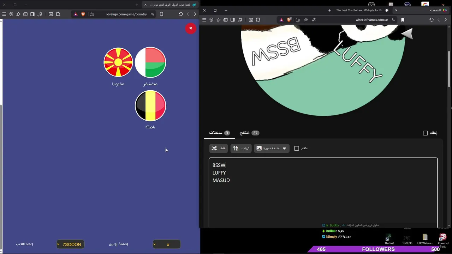The width and height of the screenshot is (452, 254).
Task: Click the translate icon in wheelofnames address bar
Action: 314,20
